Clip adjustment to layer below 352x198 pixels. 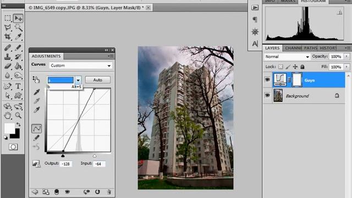[x=57, y=192]
